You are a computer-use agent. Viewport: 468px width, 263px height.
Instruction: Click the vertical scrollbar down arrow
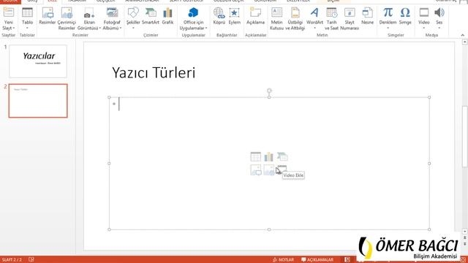click(465, 232)
